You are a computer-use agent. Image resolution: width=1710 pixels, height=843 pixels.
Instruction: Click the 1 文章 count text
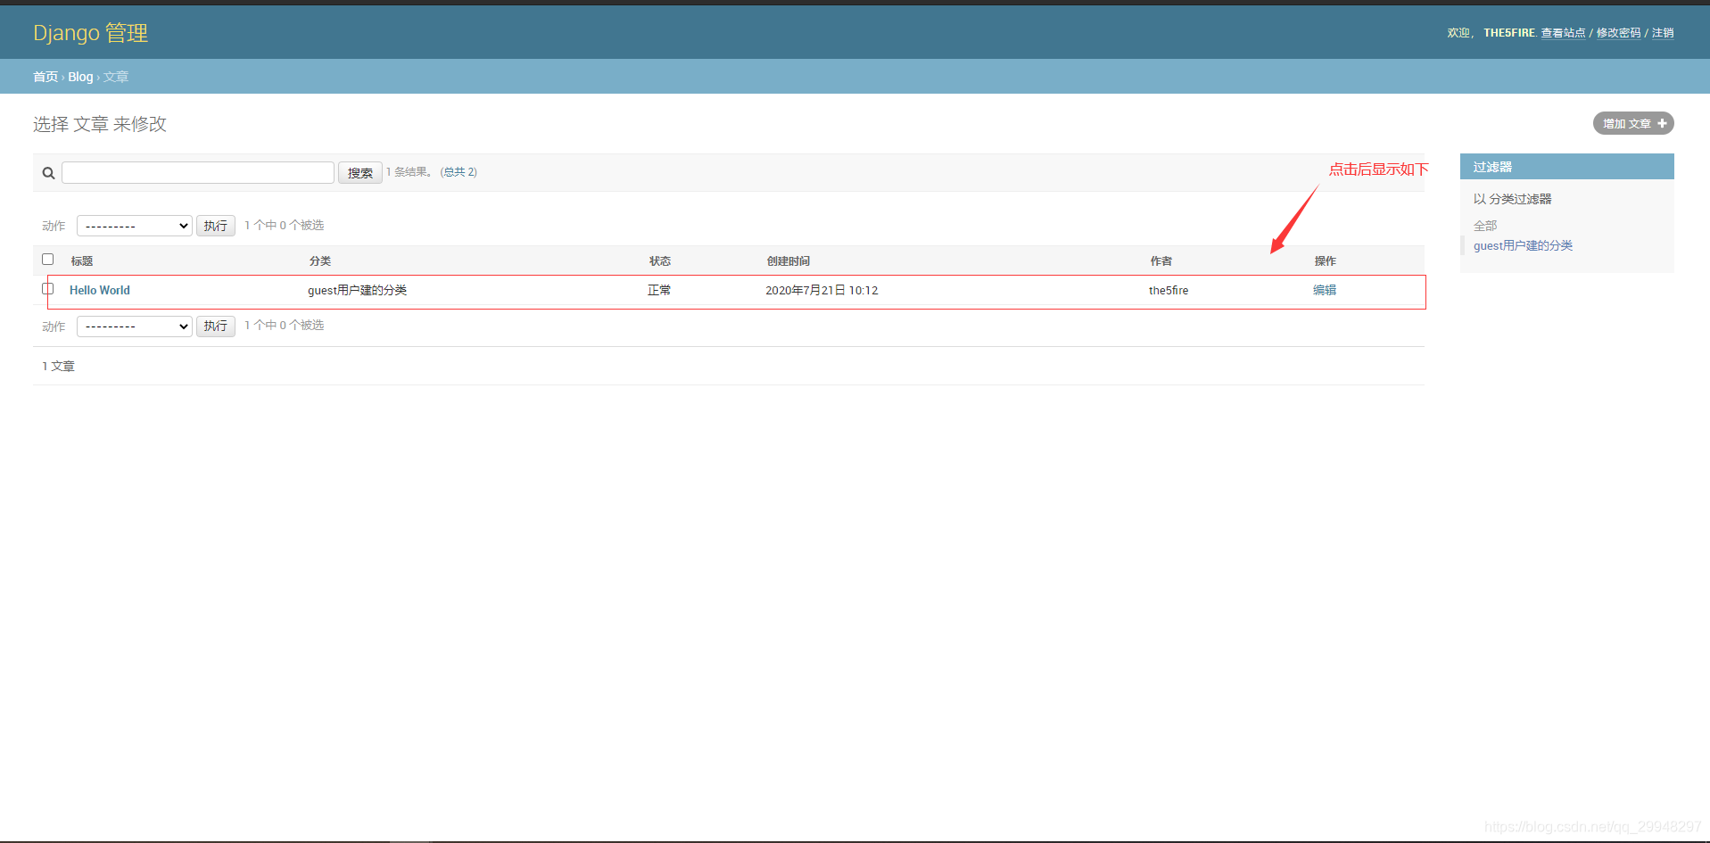pos(58,367)
